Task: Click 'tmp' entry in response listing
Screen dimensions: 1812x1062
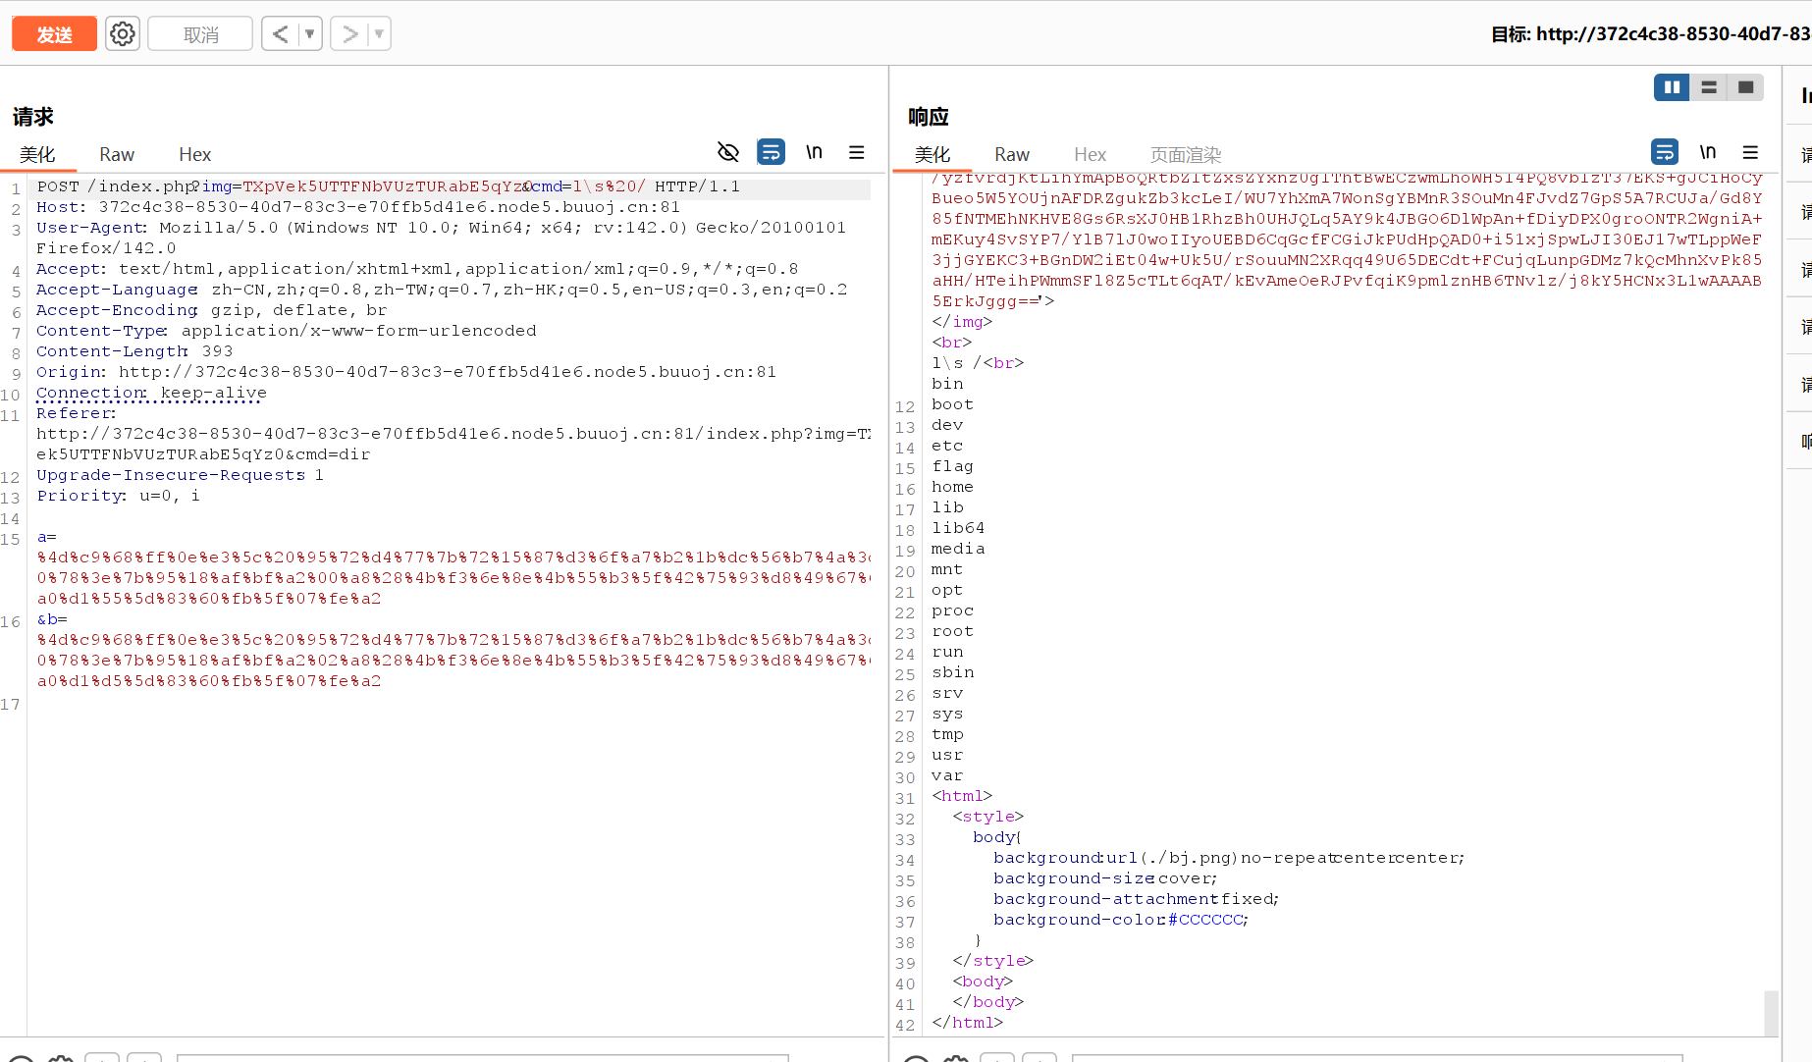Action: 947,734
